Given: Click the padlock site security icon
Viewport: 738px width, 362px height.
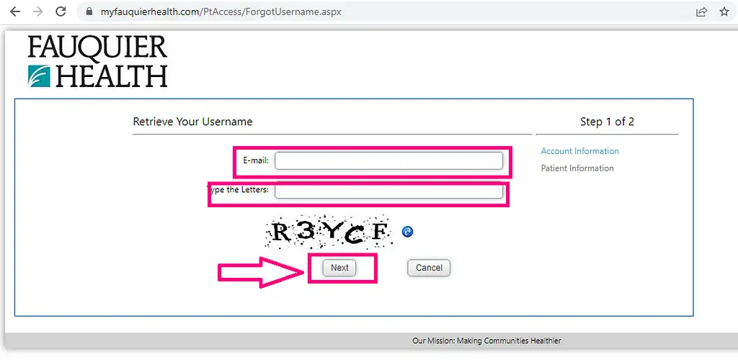Looking at the screenshot, I should tap(90, 12).
